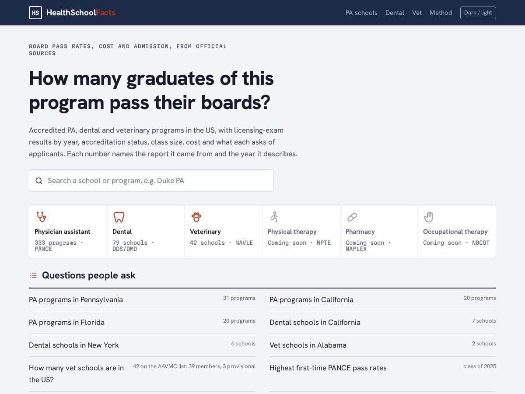Open Vet in top navigation

point(417,13)
